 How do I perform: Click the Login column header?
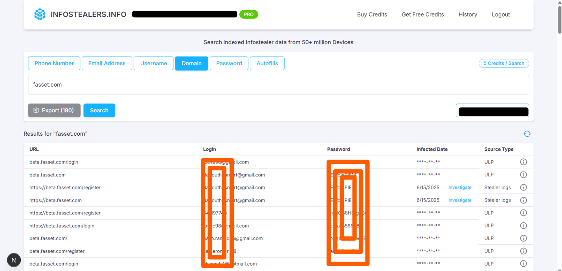point(209,149)
